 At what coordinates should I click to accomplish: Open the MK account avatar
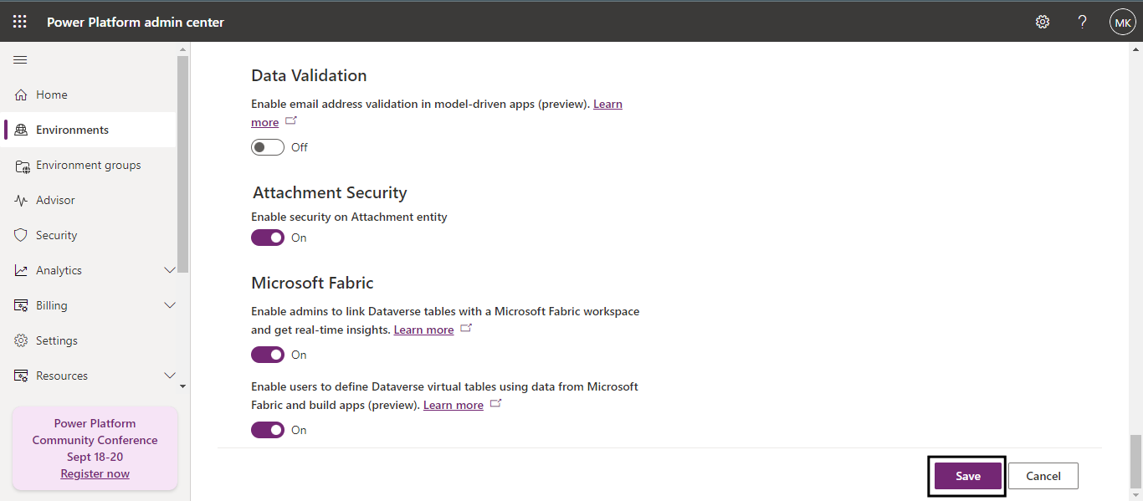1122,22
